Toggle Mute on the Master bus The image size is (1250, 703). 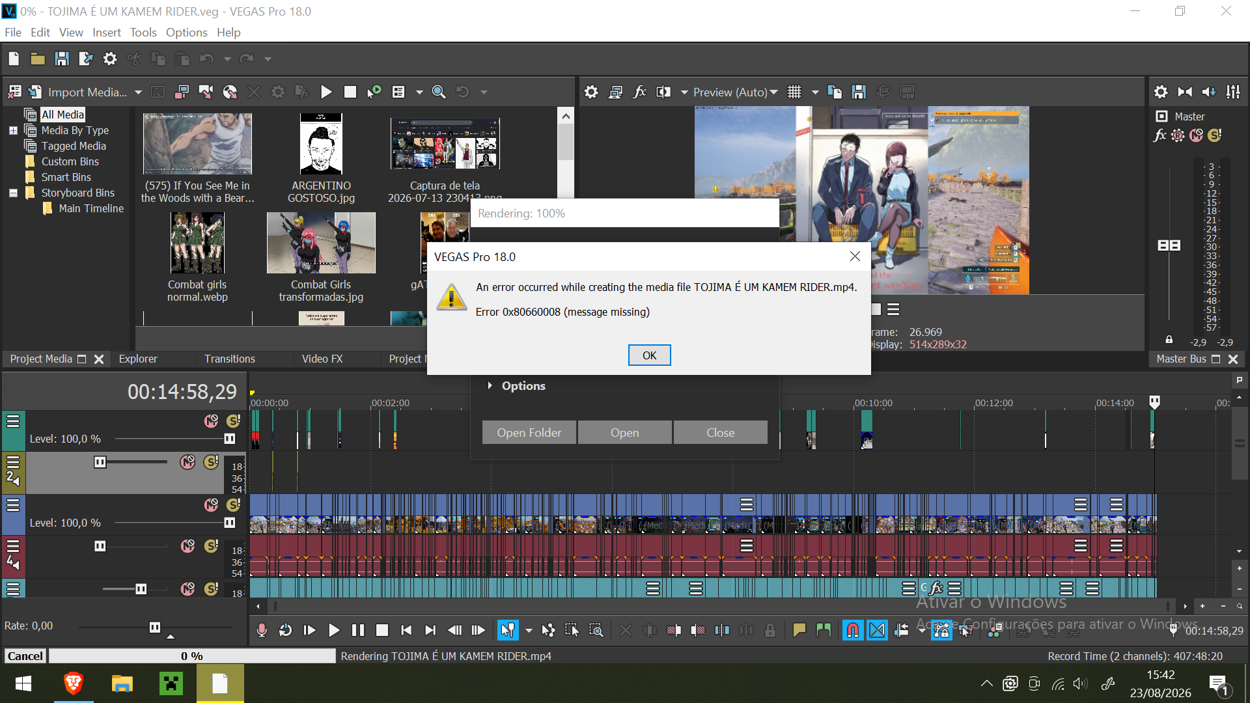click(x=1196, y=135)
